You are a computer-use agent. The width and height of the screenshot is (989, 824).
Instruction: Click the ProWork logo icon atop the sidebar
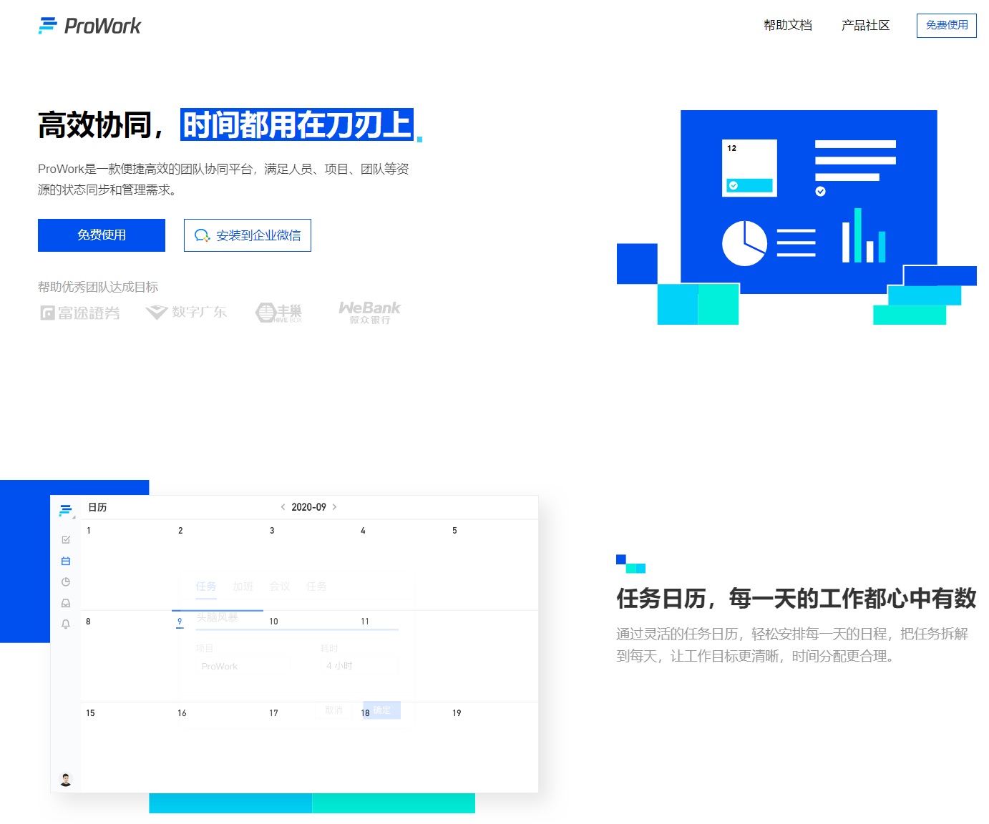coord(64,510)
